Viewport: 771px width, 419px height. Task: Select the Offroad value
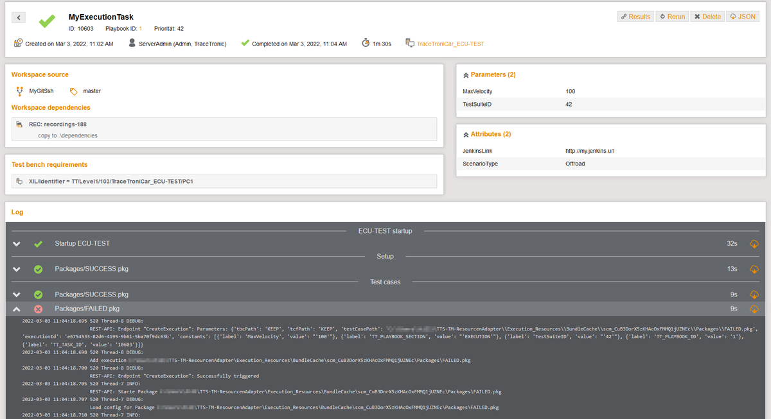(575, 164)
